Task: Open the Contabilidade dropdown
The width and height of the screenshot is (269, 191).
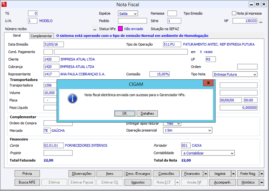Action: pos(208,153)
